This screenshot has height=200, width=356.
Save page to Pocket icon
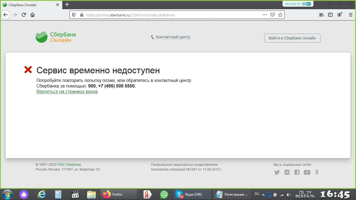[273, 15]
